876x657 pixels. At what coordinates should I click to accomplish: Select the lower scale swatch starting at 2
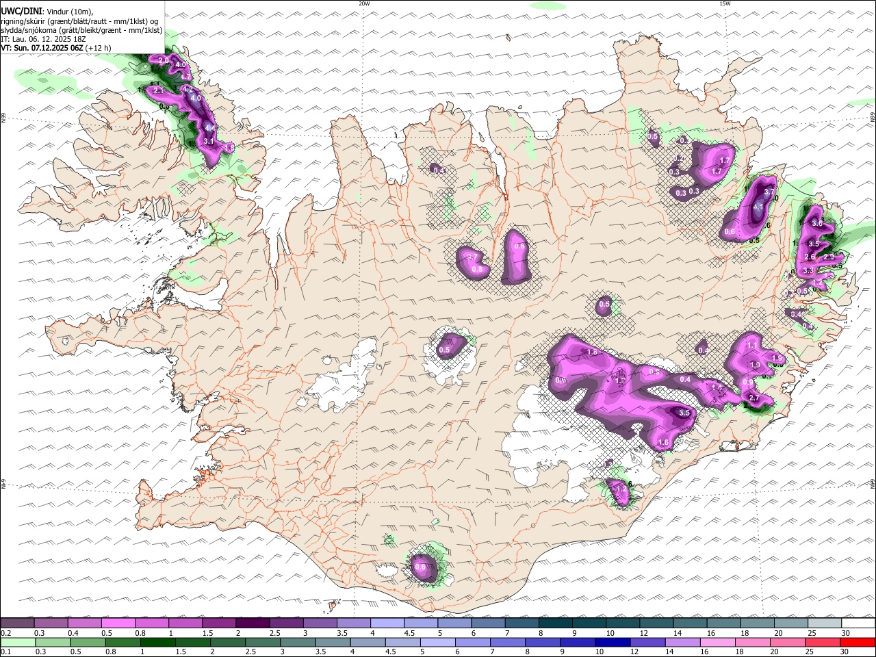coord(227,642)
